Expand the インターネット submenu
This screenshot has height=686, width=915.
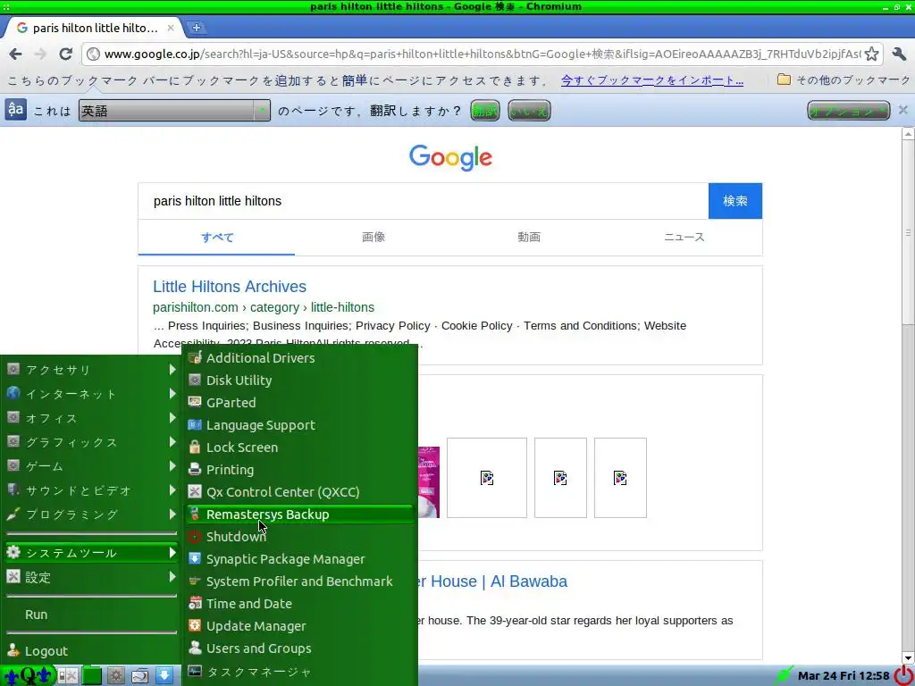(92, 394)
